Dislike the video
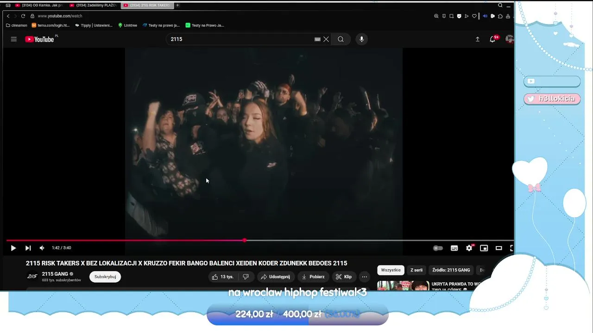The width and height of the screenshot is (593, 333). pyautogui.click(x=246, y=277)
